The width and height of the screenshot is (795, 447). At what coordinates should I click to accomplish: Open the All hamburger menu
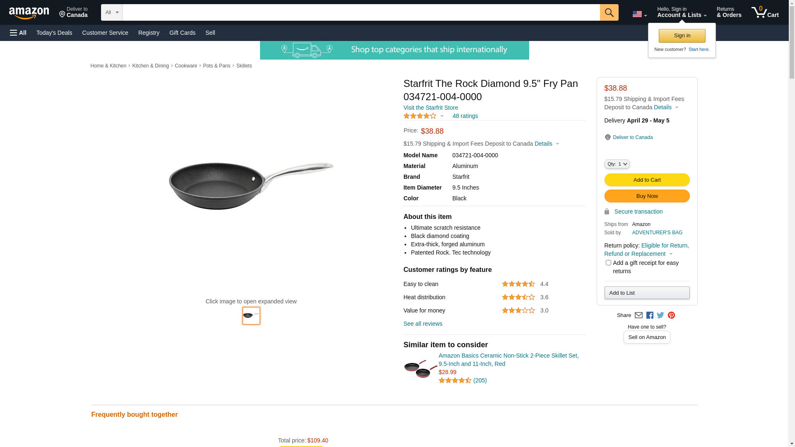click(18, 33)
